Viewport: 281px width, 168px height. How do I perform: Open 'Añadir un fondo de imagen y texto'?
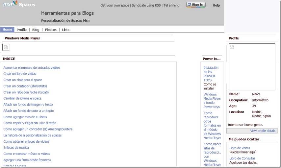pyautogui.click(x=28, y=105)
